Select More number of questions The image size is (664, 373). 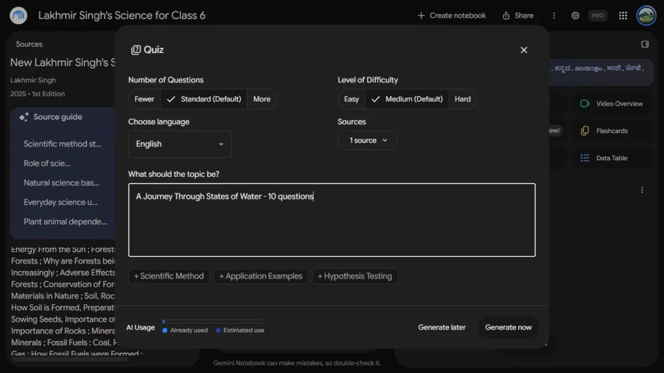(262, 99)
